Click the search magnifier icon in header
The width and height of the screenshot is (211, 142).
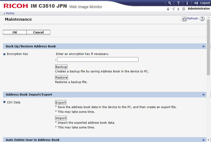click(x=170, y=3)
